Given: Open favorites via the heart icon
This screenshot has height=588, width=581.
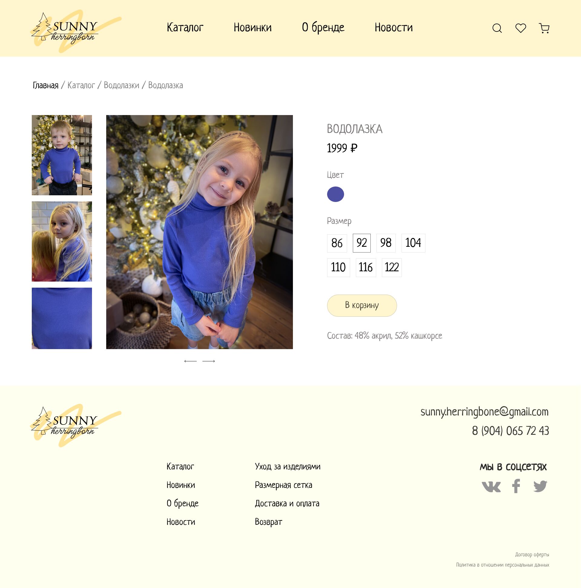Looking at the screenshot, I should tap(520, 28).
